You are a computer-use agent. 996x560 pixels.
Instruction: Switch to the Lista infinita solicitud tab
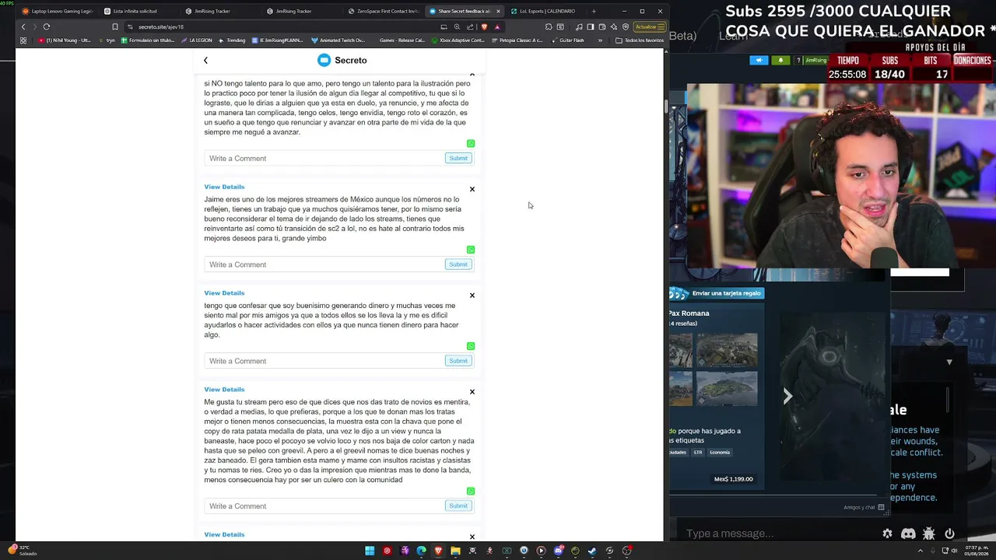[x=137, y=11]
